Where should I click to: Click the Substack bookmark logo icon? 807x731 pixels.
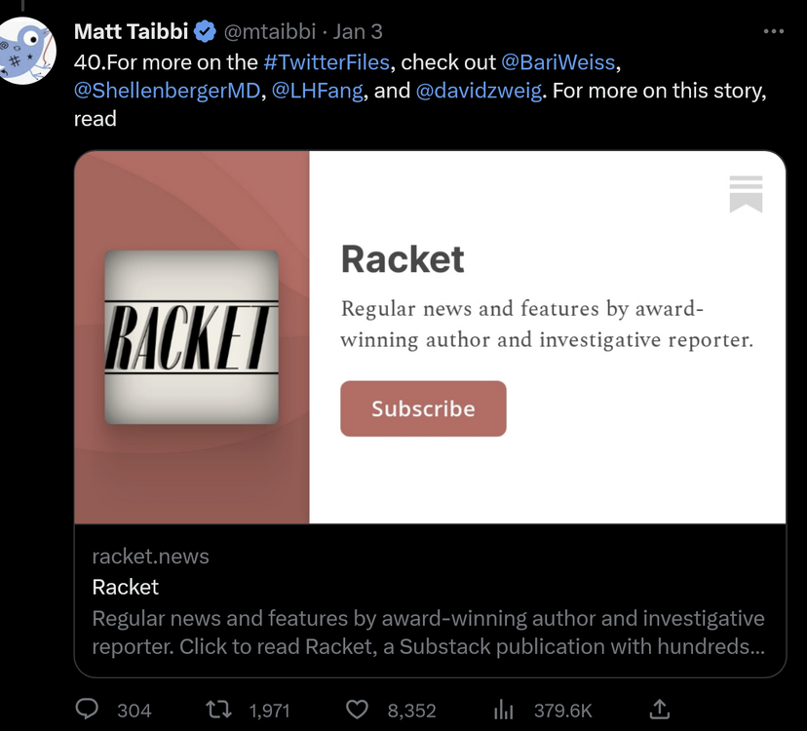pos(746,194)
